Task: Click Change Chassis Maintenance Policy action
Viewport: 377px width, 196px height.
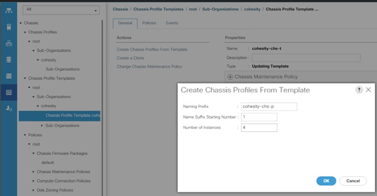Action: click(x=150, y=66)
